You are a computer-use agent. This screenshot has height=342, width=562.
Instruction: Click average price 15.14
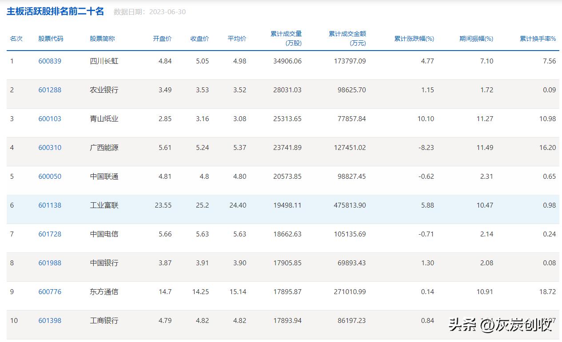[238, 292]
